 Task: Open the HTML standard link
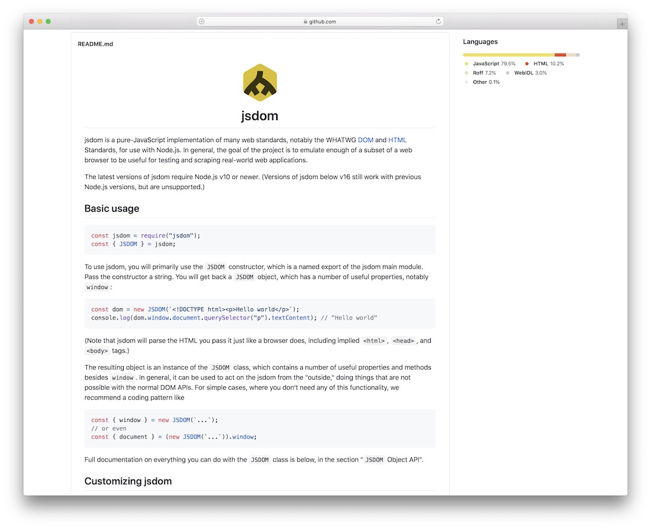click(397, 140)
